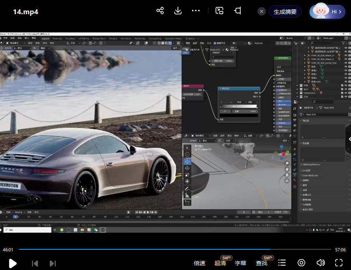Select the Rotate tool in the viewport toolbar
This screenshot has width=351, height=270.
[x=187, y=168]
